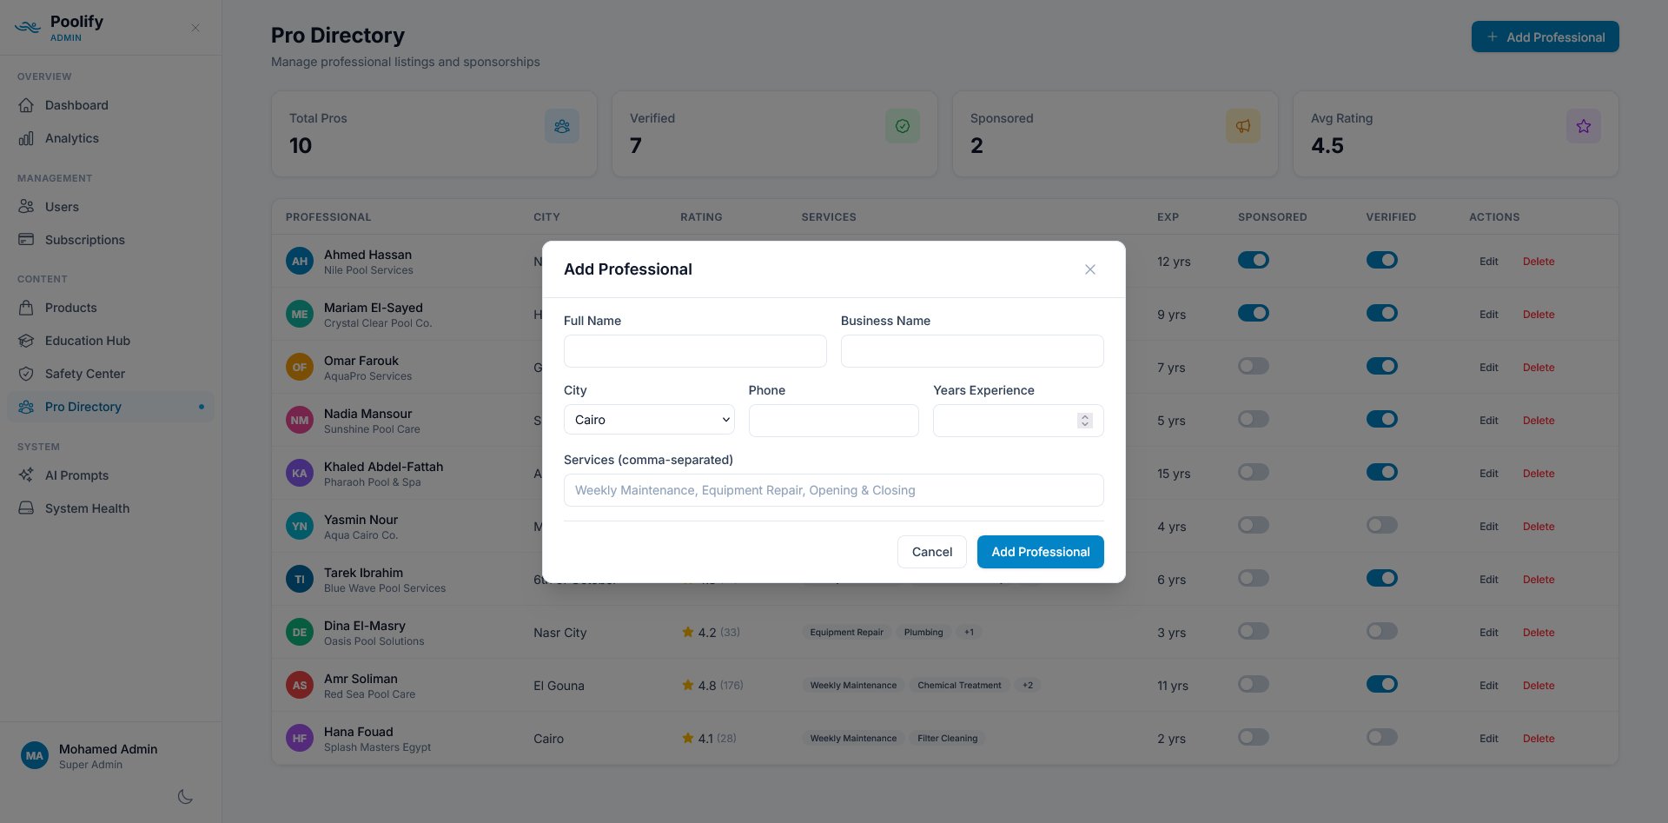Toggle dark mode with the moon icon
The image size is (1668, 823).
point(184,796)
